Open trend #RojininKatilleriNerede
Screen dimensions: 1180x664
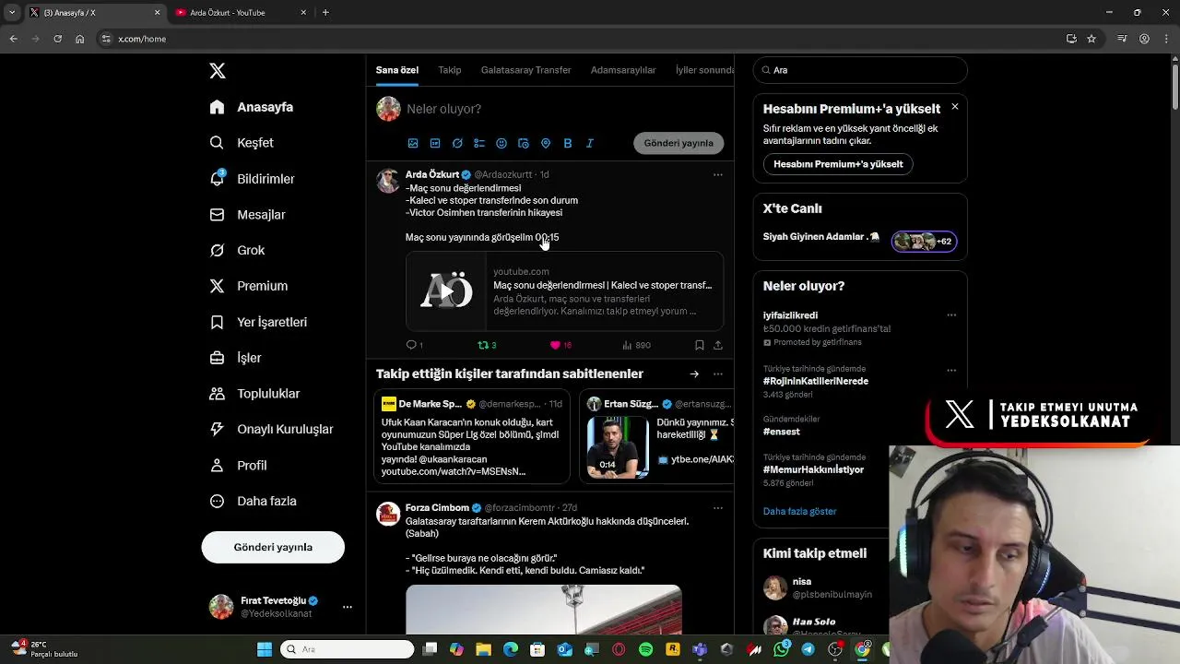816,381
